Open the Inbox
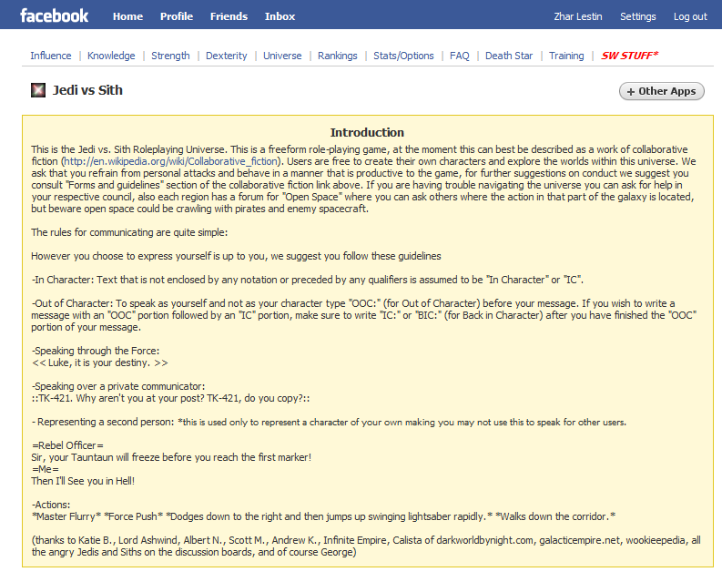722x582 pixels. [280, 16]
